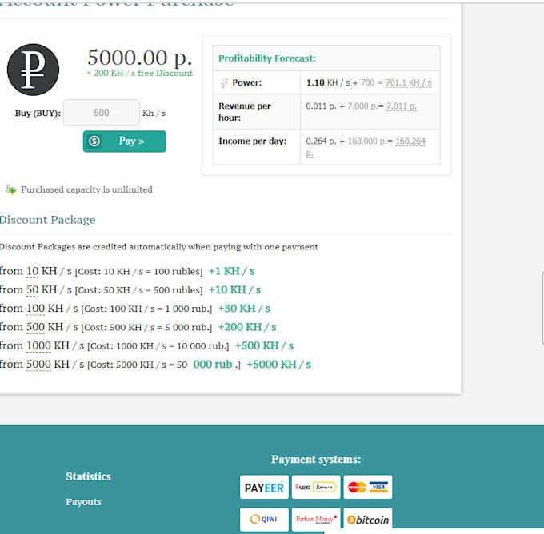Click the '+500 KH / s' bonus text
This screenshot has width=544, height=534.
point(264,345)
